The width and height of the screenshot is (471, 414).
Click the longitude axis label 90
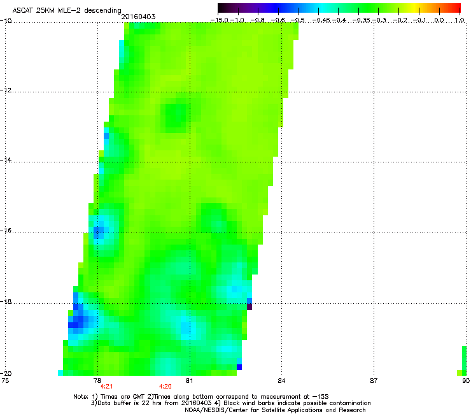pyautogui.click(x=466, y=381)
